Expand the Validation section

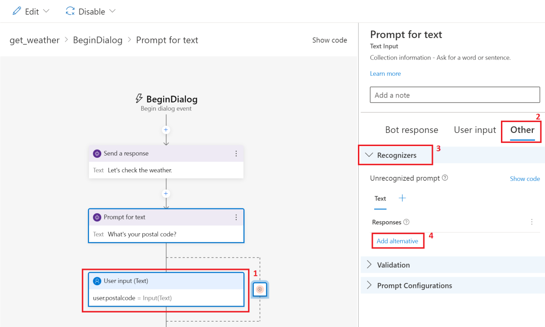[x=393, y=265]
